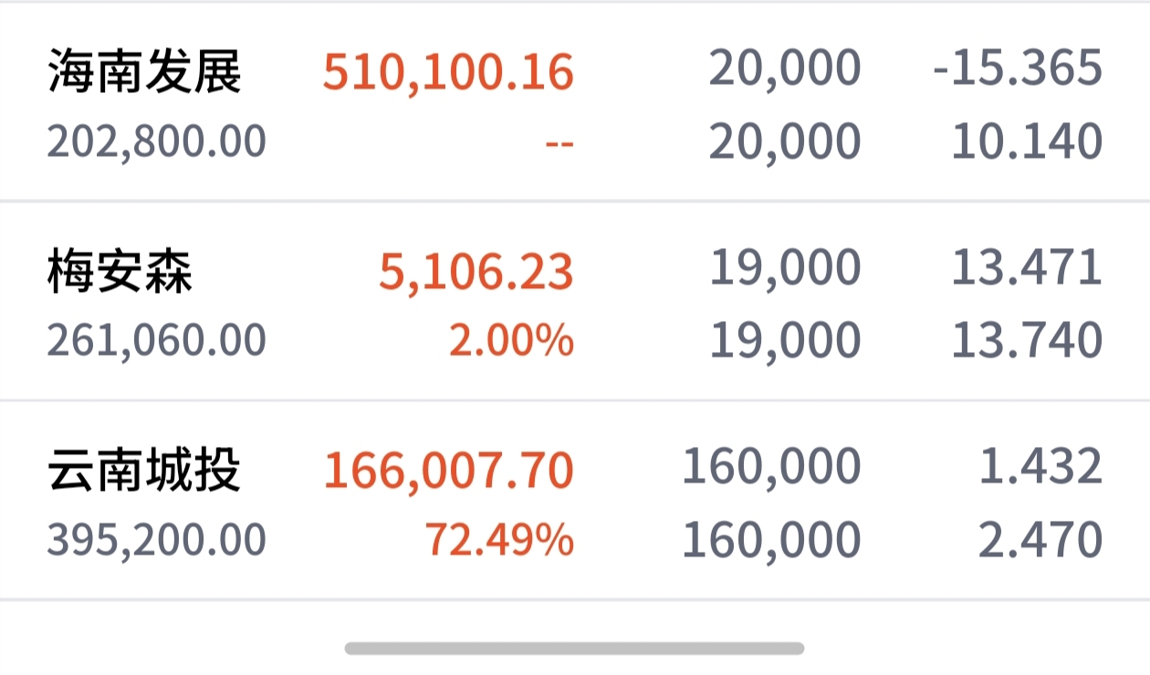Tap the 梅安森 19,000 position quantity

(x=785, y=268)
